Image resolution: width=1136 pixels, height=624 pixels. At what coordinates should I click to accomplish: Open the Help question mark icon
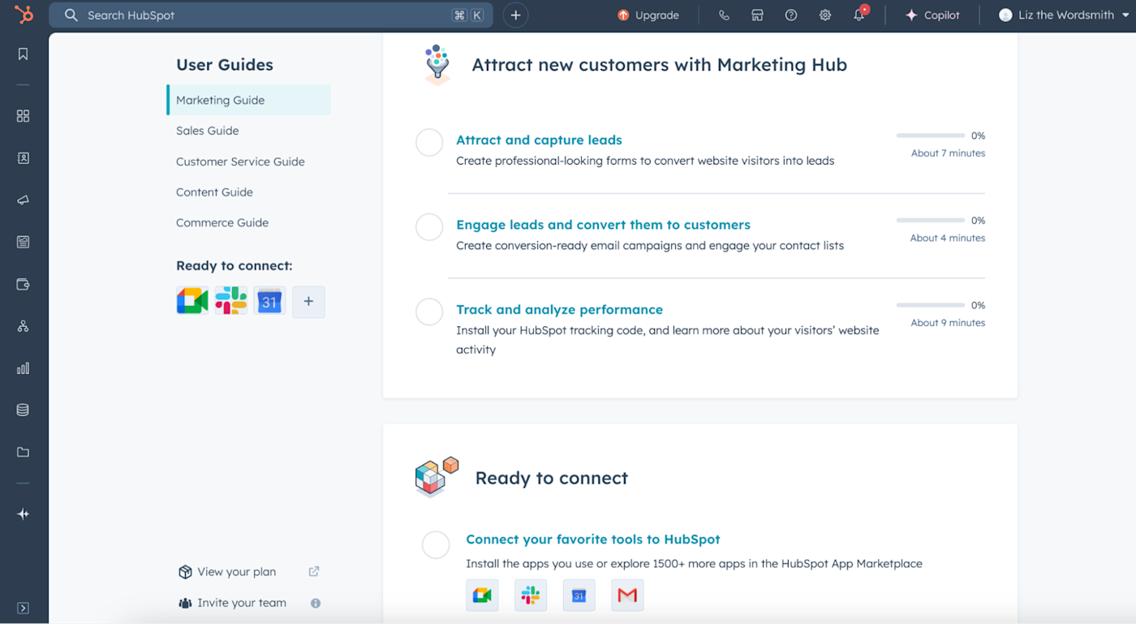tap(791, 15)
